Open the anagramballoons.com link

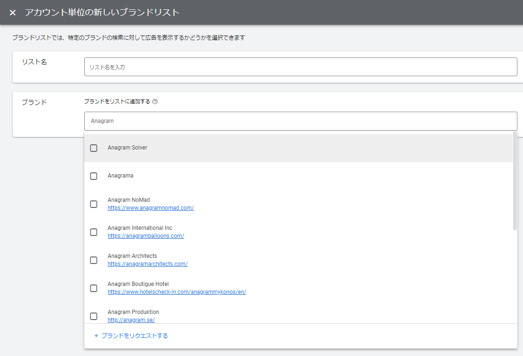point(146,236)
